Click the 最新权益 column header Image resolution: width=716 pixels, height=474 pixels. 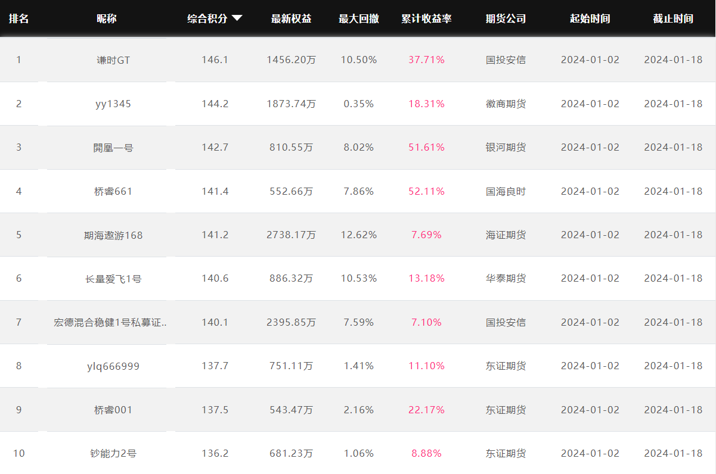291,18
